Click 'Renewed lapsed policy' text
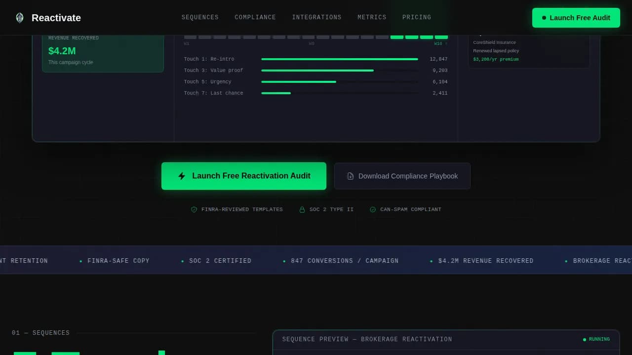The image size is (632, 355). click(496, 51)
